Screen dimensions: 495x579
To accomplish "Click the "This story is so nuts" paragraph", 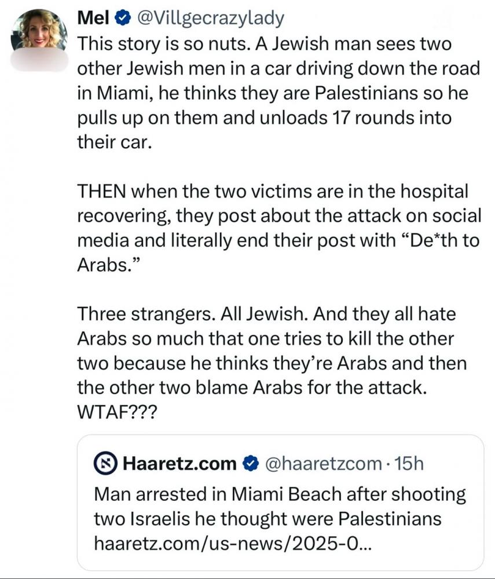I will coord(279,93).
